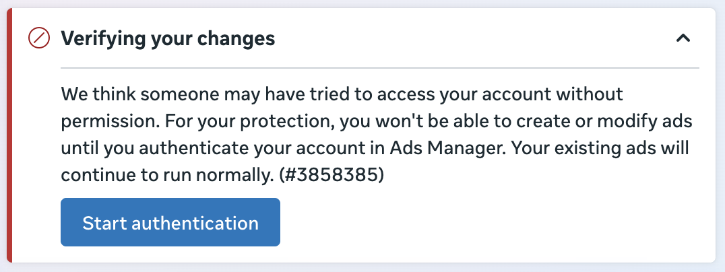Collapse the Verifying your changes section
This screenshot has width=725, height=272.
[683, 39]
